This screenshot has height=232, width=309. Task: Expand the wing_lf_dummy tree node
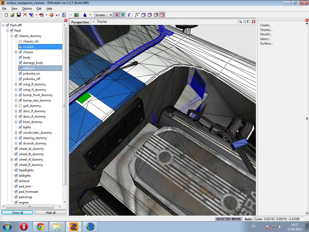pyautogui.click(x=16, y=84)
